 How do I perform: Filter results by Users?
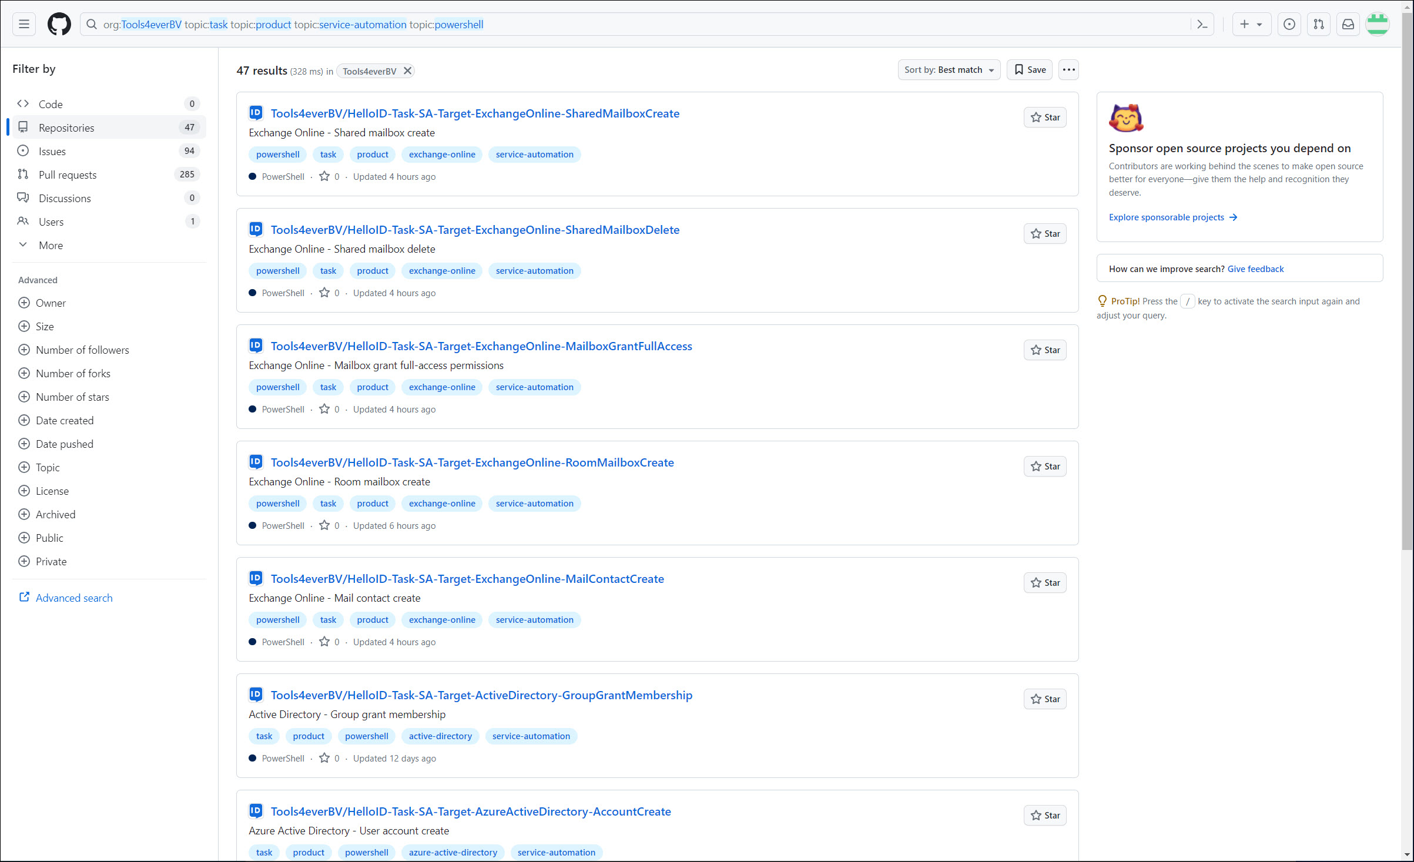(109, 222)
